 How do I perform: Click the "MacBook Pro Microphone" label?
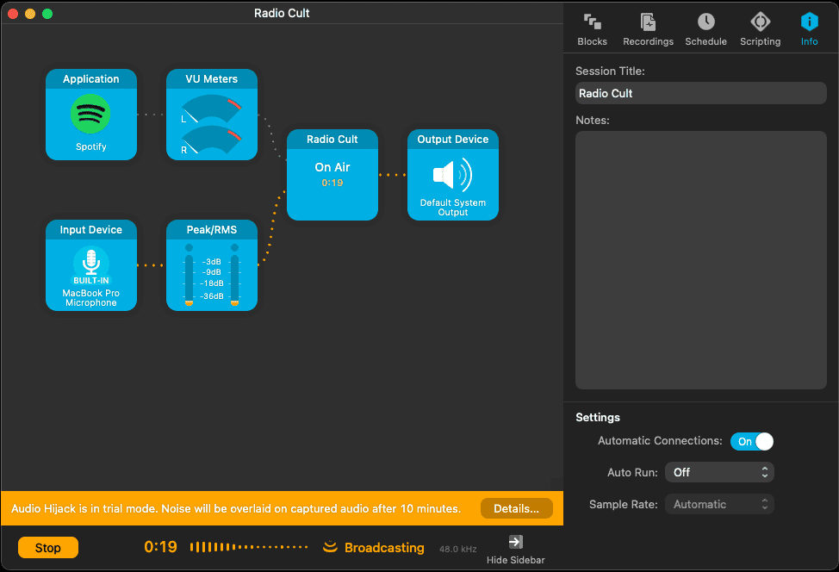pos(91,297)
